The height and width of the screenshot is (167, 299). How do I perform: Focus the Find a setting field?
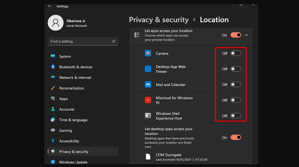coord(83,41)
